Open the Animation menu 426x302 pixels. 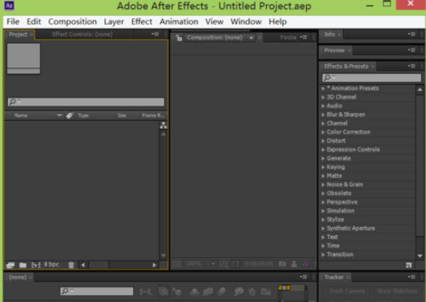(x=179, y=21)
